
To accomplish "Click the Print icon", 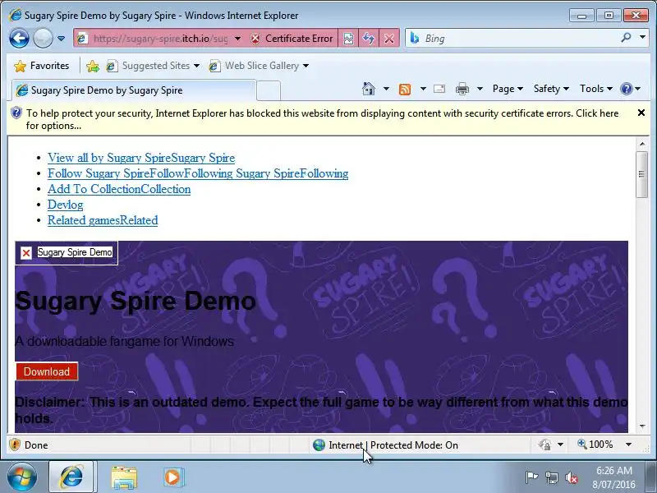I will tap(462, 89).
